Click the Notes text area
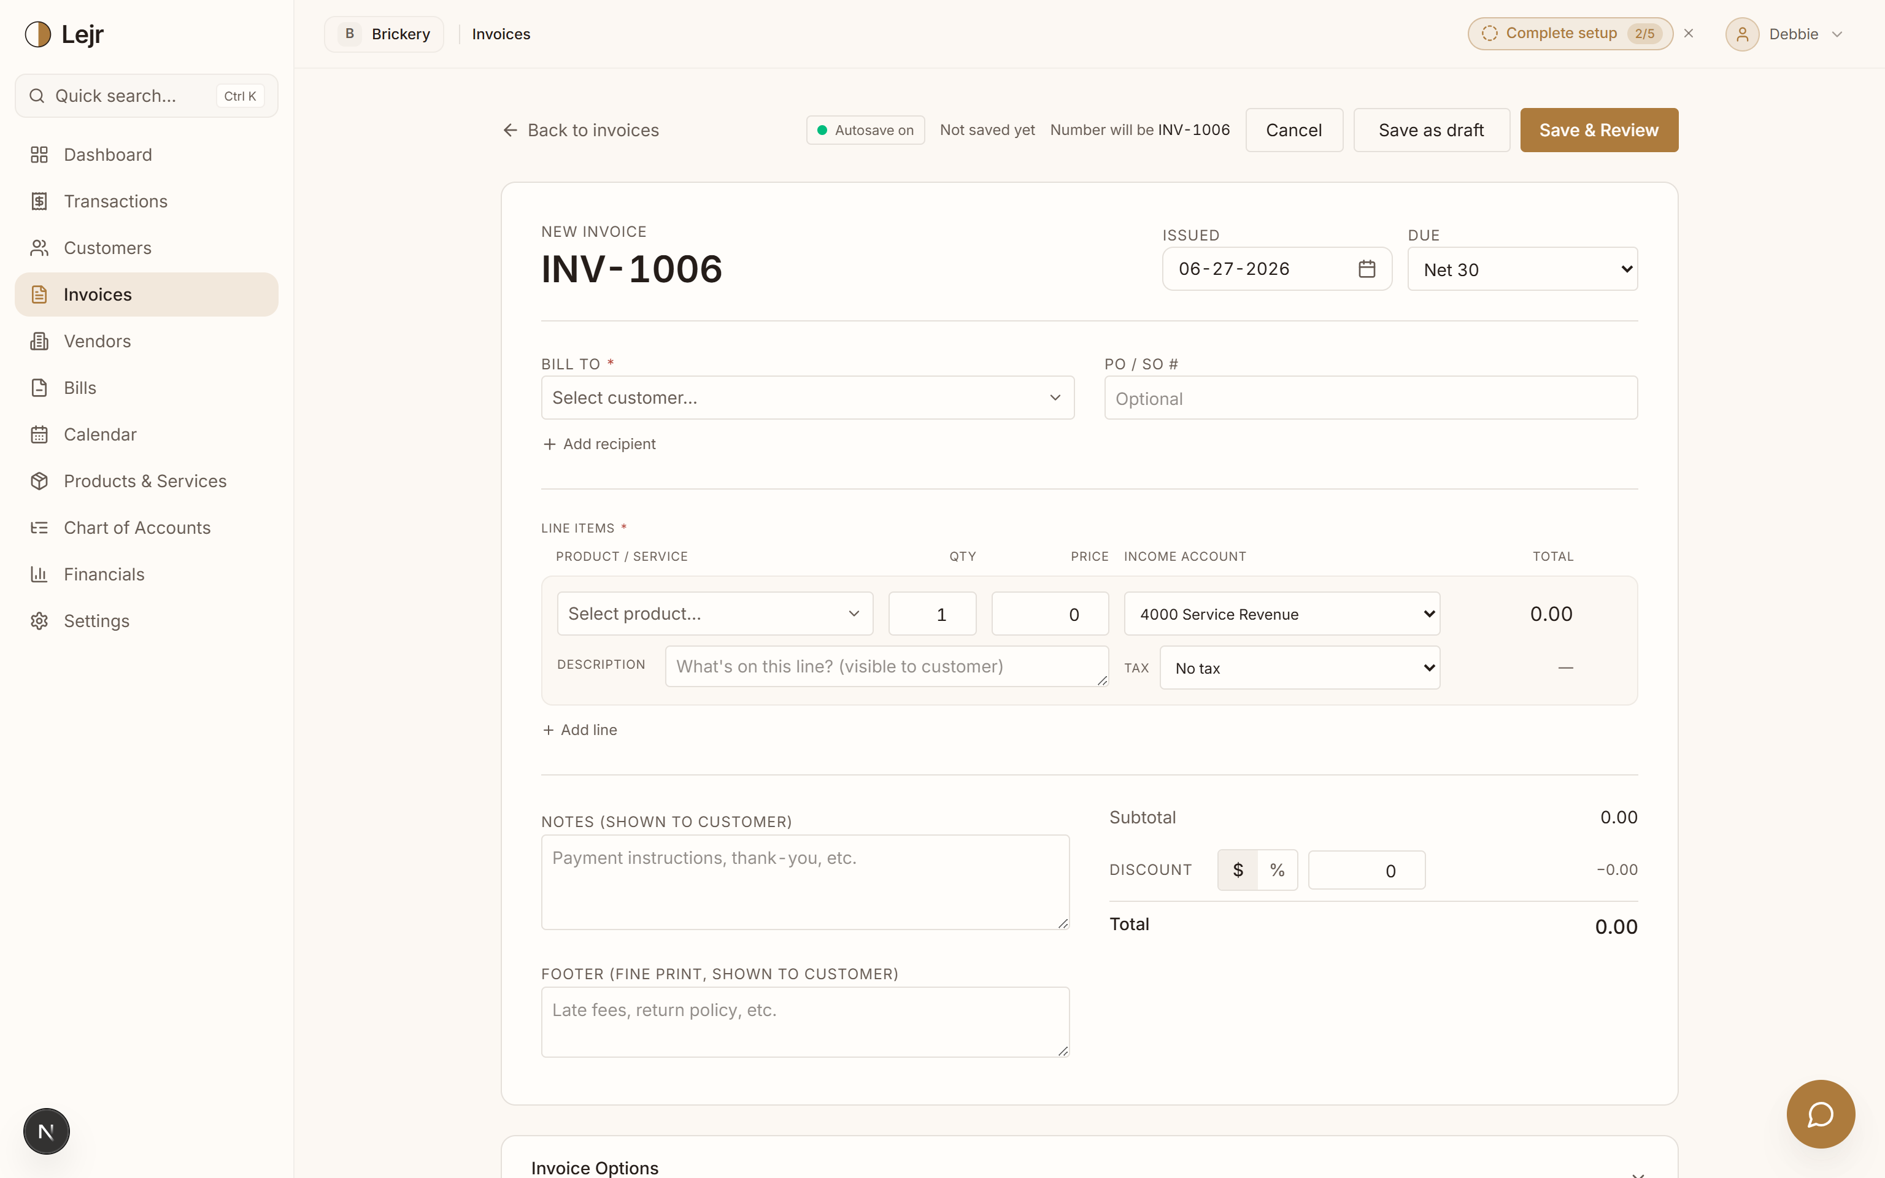Viewport: 1885px width, 1178px height. (806, 882)
